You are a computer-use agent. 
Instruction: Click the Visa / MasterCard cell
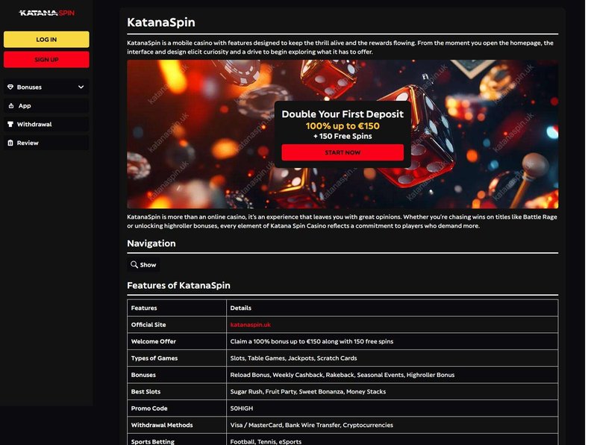[x=311, y=425]
